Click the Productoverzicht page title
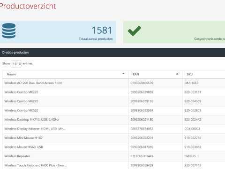 click(x=28, y=6)
